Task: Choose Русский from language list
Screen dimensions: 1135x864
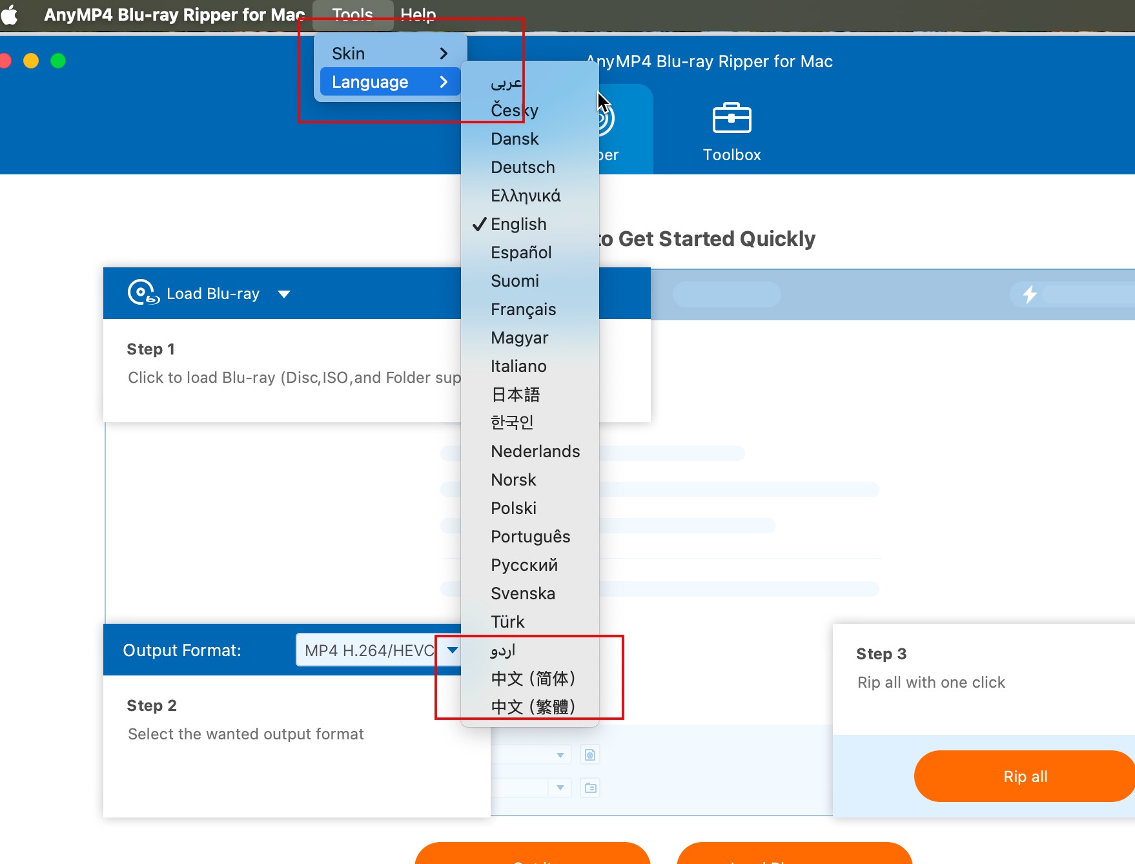Action: coord(524,565)
